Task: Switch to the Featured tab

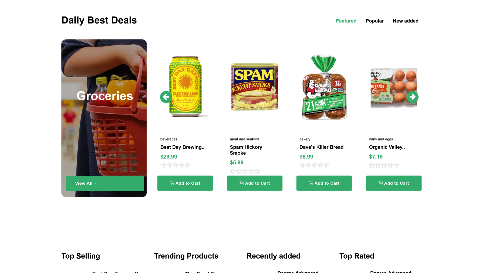Action: pos(346,21)
